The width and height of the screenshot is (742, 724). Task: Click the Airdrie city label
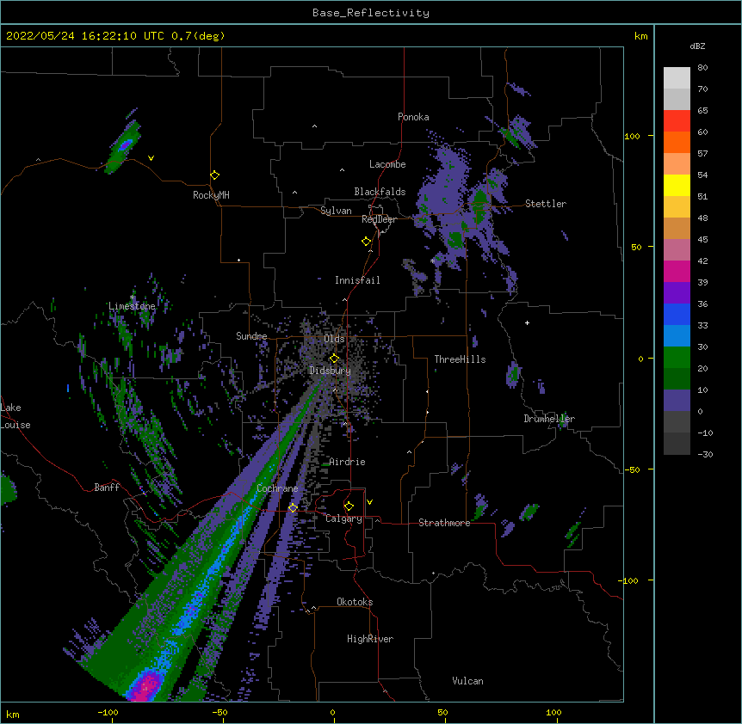[x=347, y=462]
